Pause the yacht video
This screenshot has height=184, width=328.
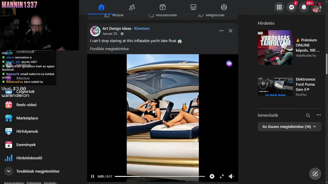point(93,176)
